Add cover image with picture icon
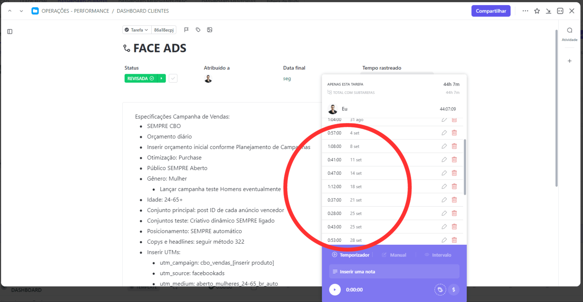The height and width of the screenshot is (302, 583). pos(210,30)
